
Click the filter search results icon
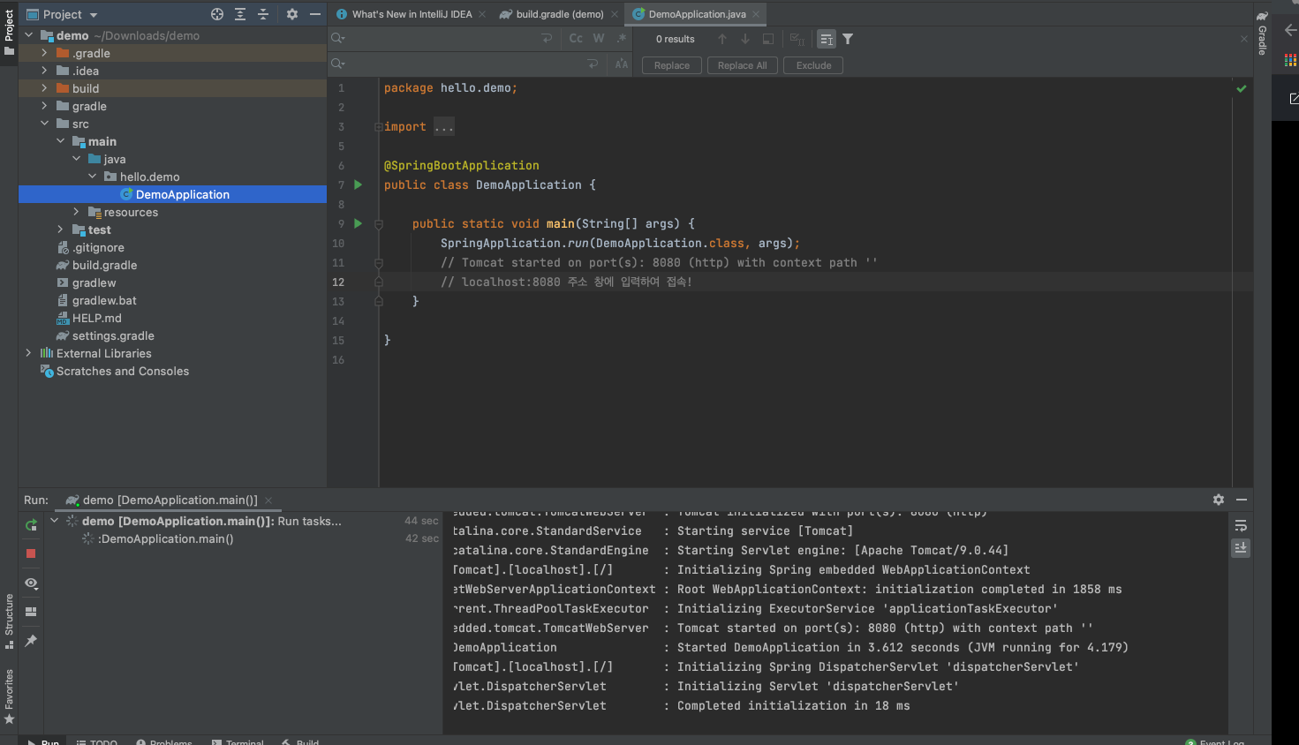click(848, 39)
